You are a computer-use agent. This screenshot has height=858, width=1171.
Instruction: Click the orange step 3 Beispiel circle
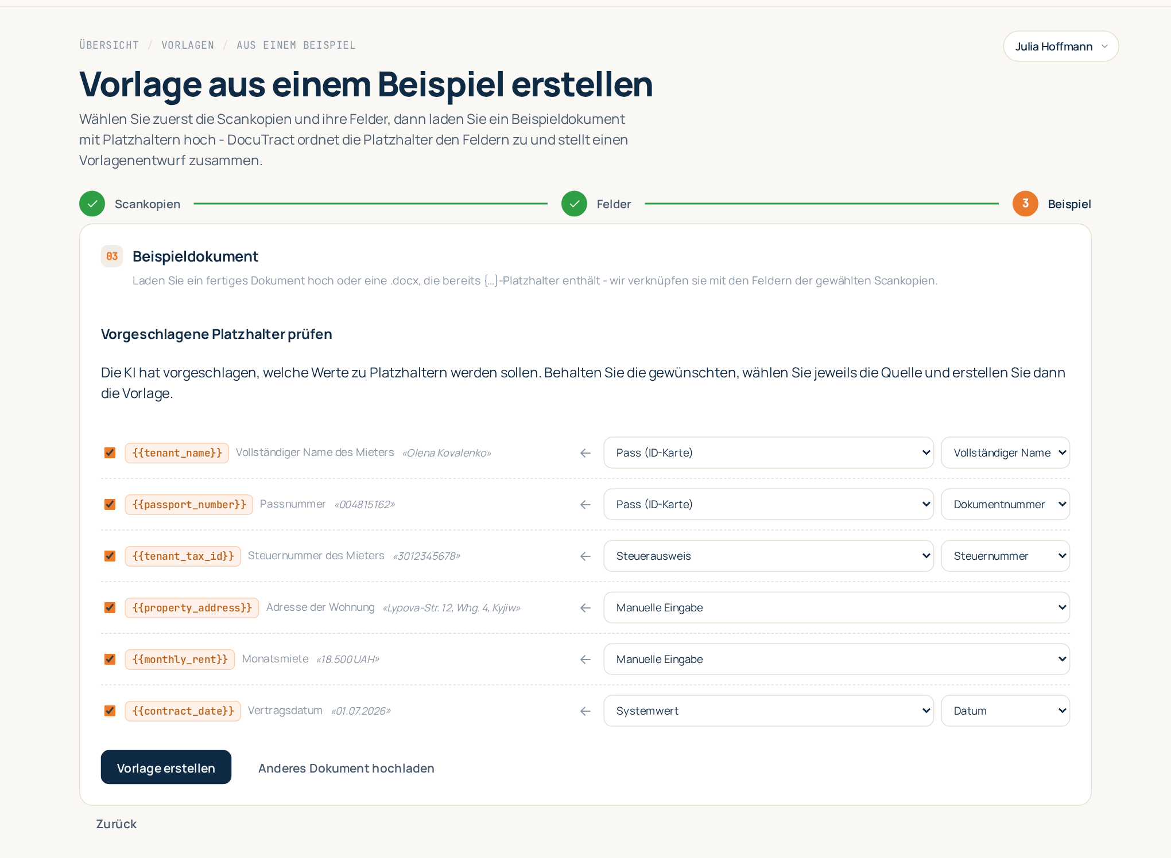(x=1025, y=204)
